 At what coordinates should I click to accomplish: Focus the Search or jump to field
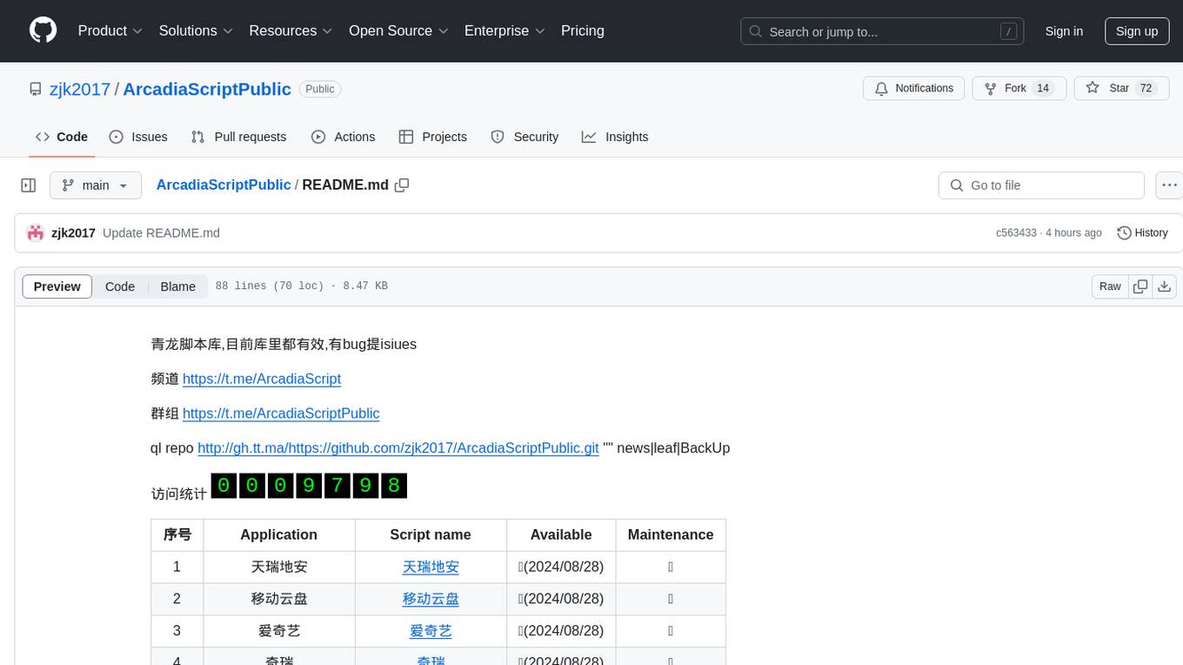click(x=881, y=31)
